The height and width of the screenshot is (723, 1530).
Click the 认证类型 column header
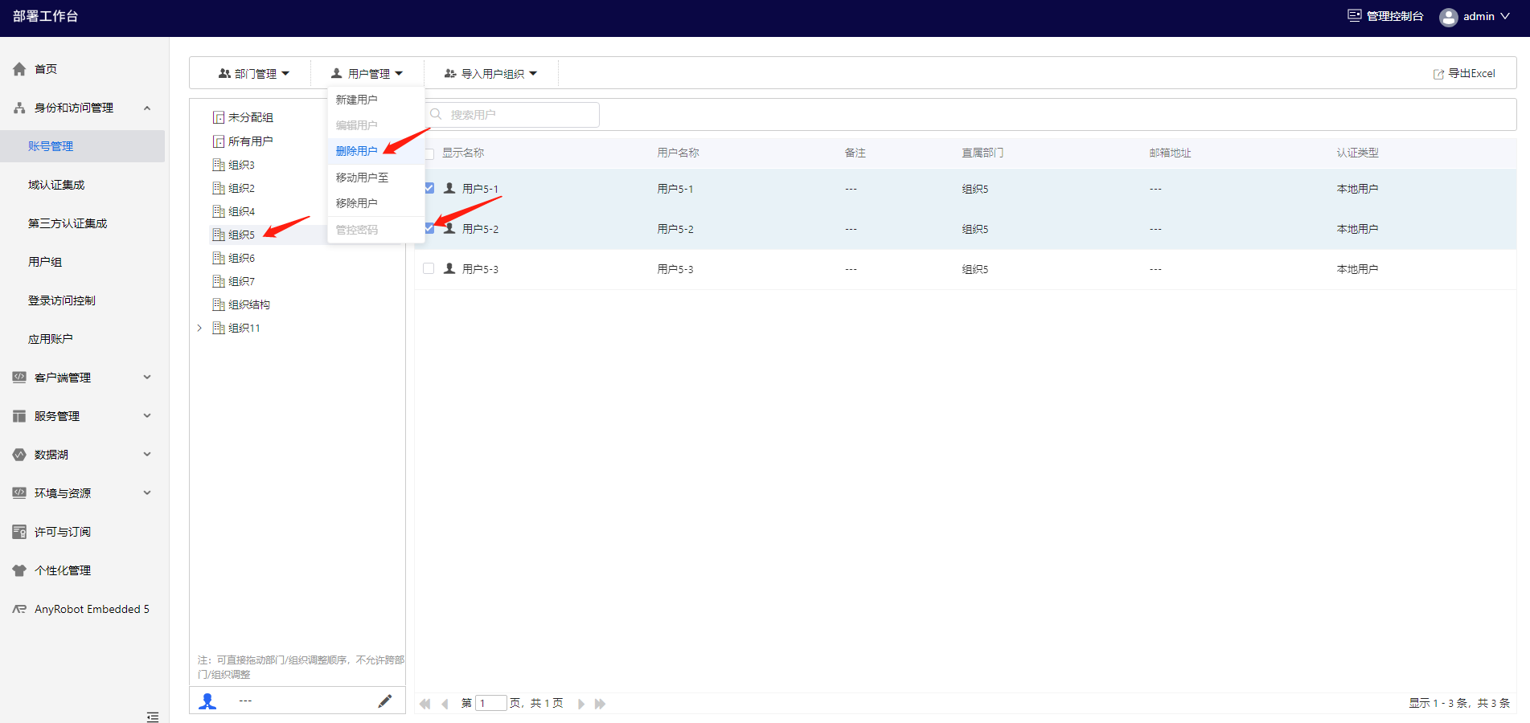coord(1357,153)
